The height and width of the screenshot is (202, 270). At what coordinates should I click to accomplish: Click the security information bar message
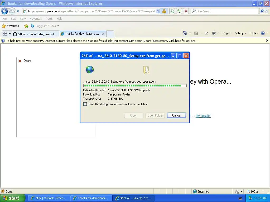click(102, 41)
